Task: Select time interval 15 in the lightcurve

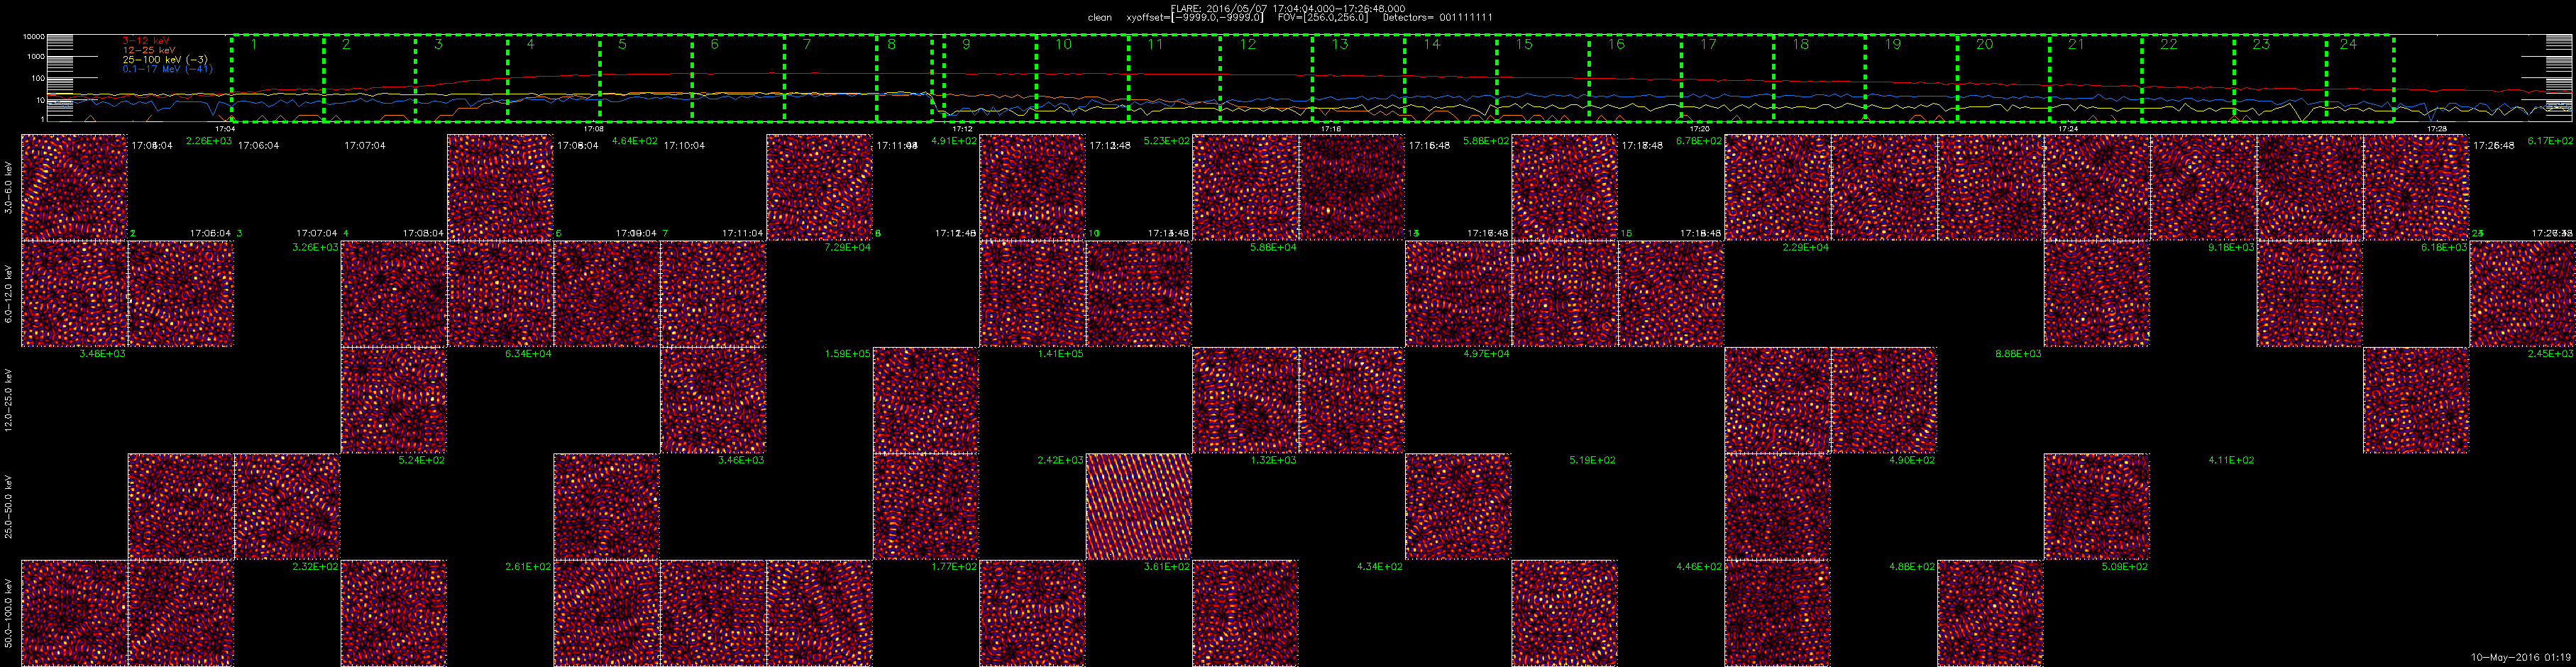Action: 1542,79
